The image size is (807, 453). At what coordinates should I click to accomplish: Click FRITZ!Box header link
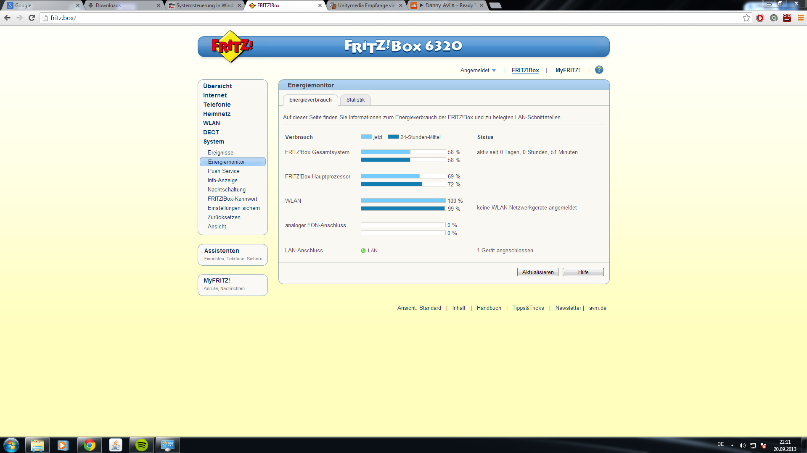[525, 71]
